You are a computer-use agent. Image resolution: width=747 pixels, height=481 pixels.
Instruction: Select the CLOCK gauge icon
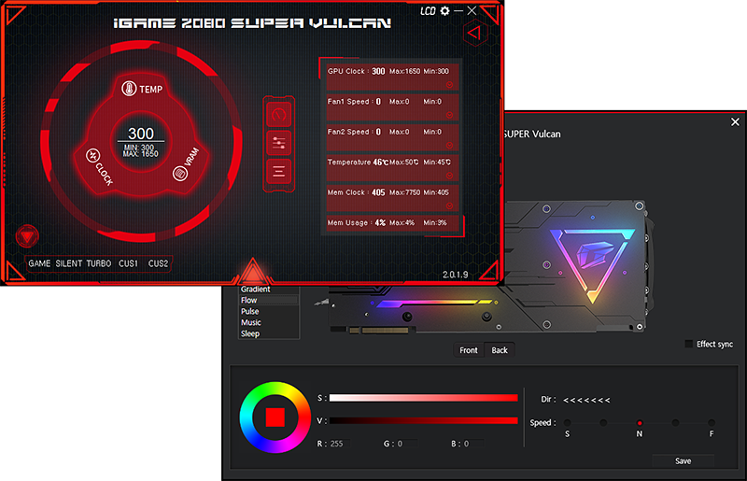click(92, 155)
